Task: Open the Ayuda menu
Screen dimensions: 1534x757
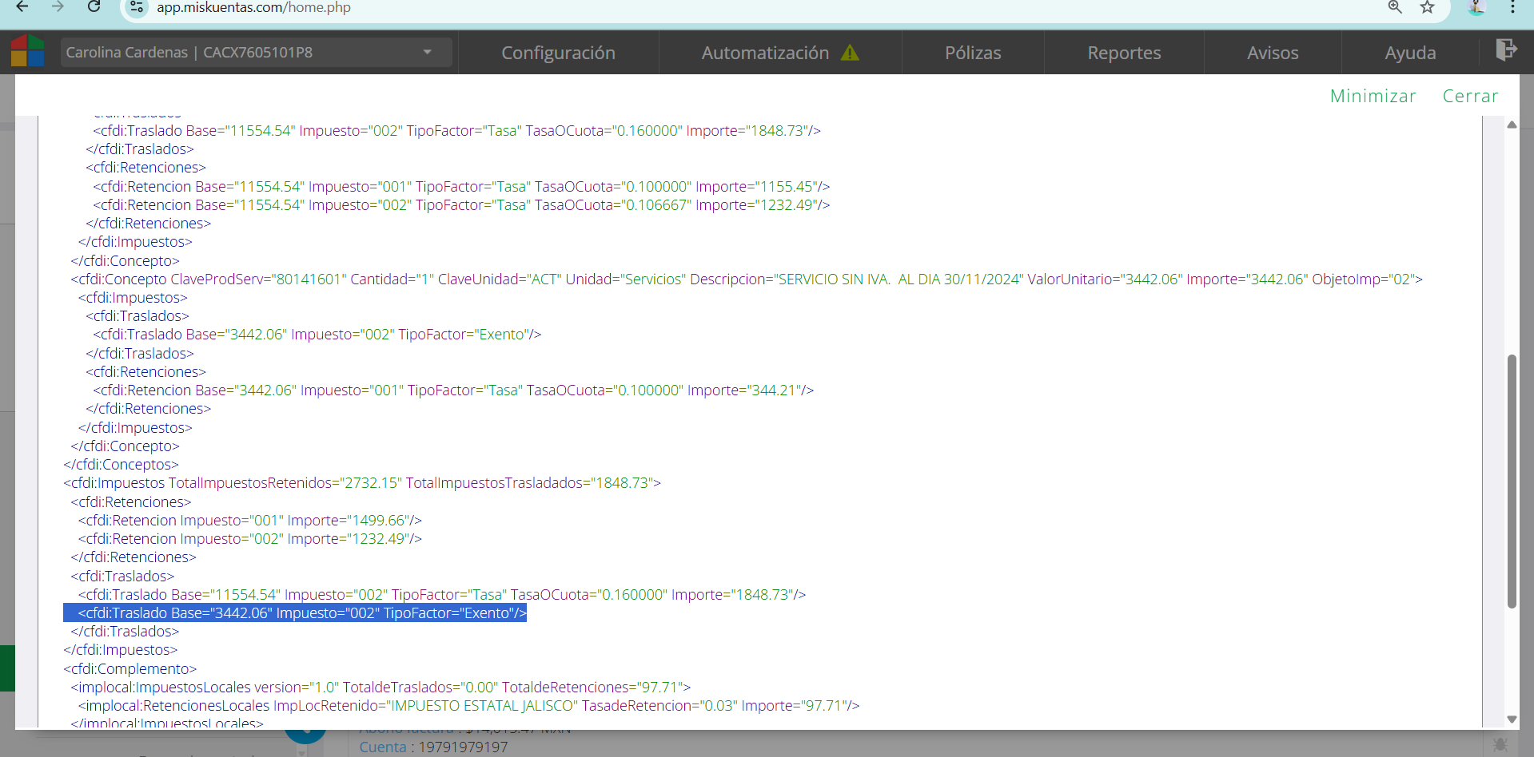Action: (x=1410, y=53)
